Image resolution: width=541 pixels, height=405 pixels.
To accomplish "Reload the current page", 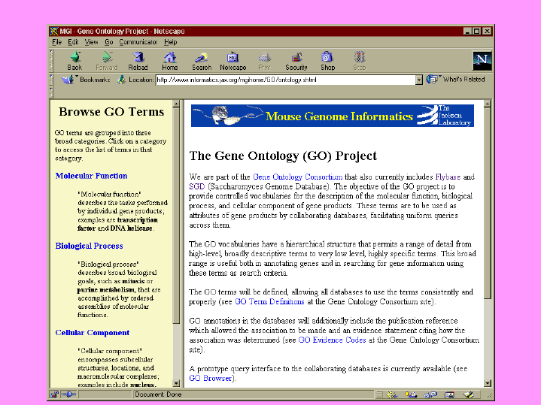I will pos(138,61).
